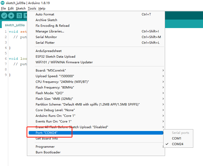Choose Manage Libraries menu entry
203x166 pixels.
(50, 31)
